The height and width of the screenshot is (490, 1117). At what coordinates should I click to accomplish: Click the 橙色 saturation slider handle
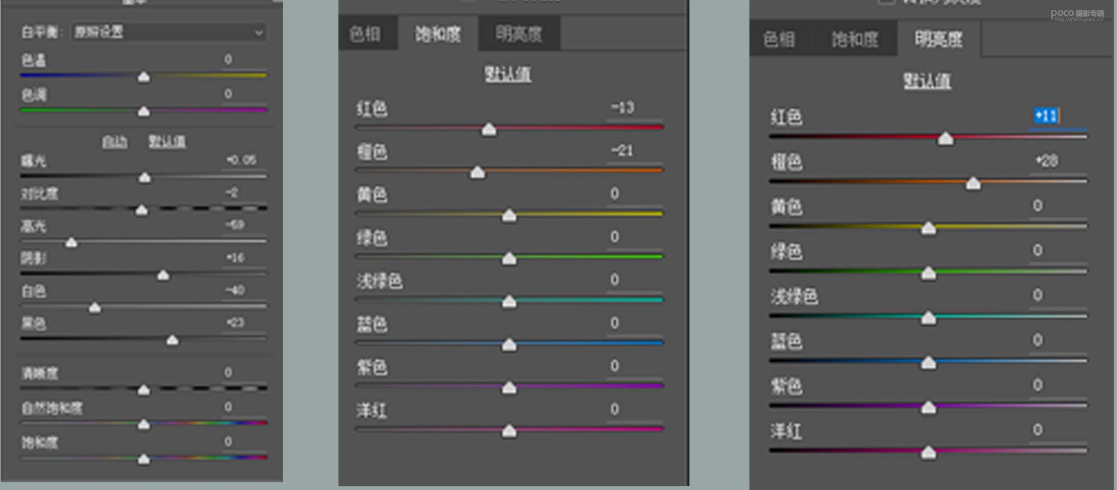point(477,173)
